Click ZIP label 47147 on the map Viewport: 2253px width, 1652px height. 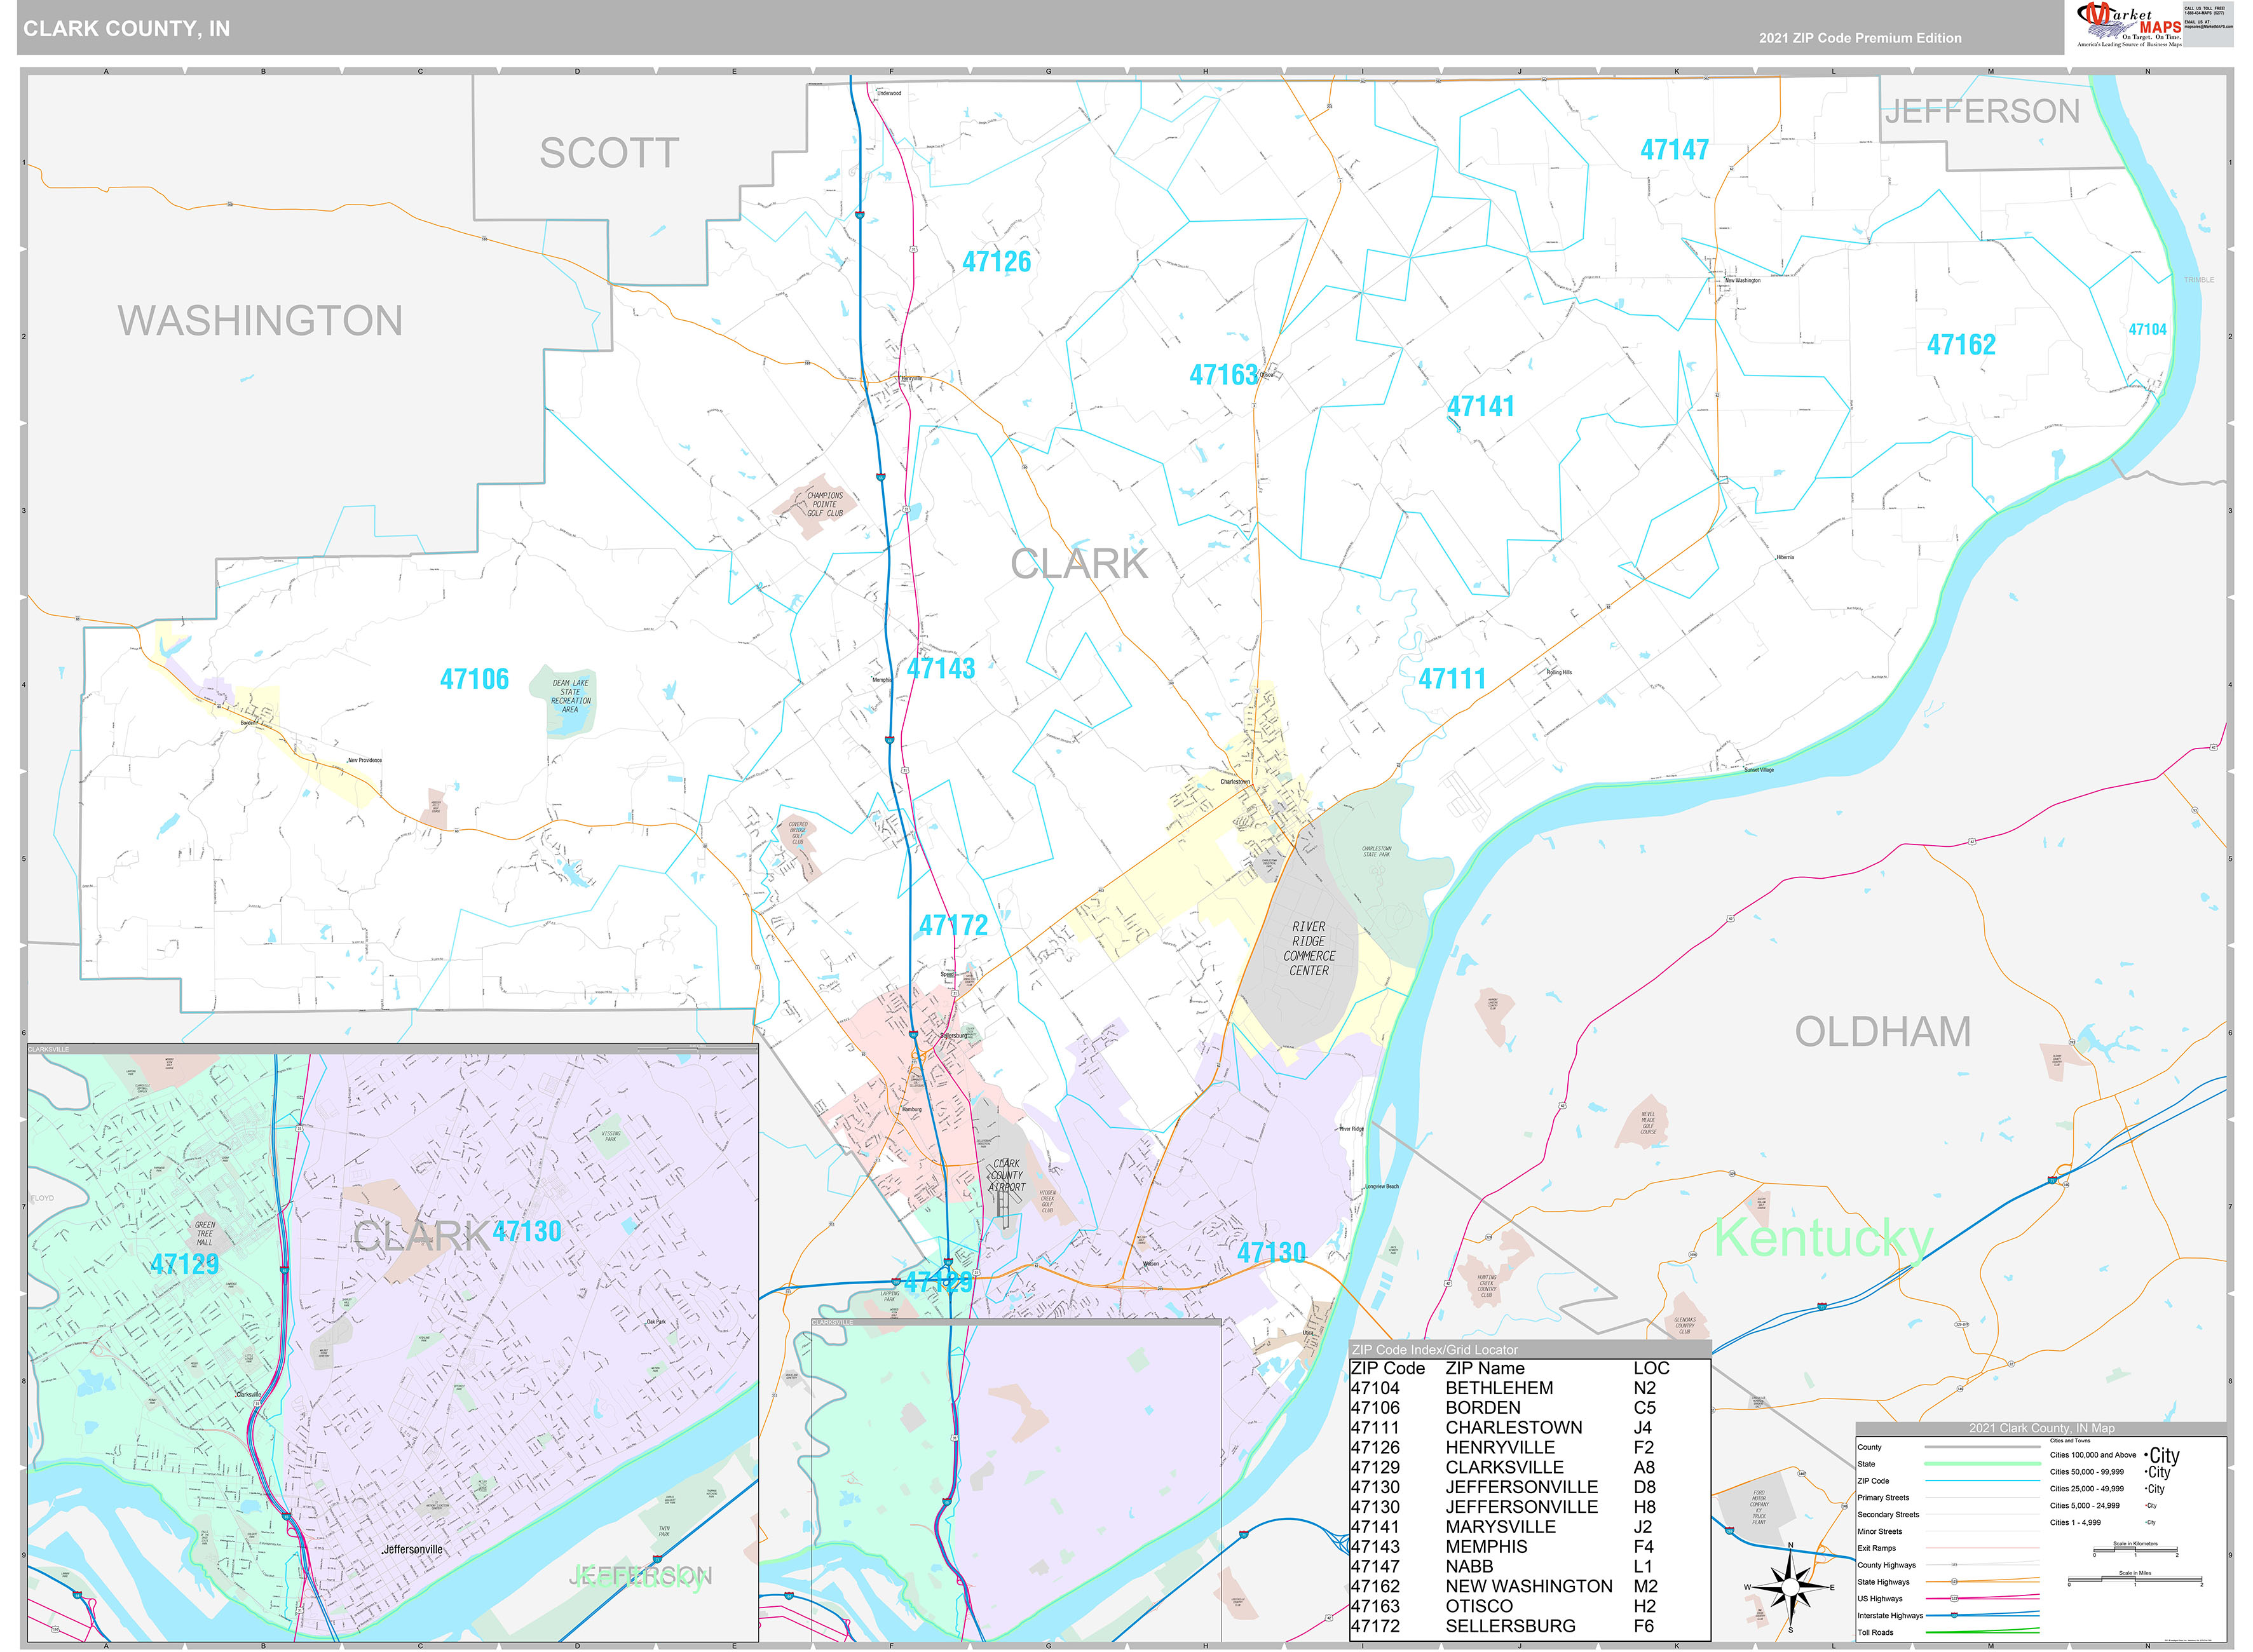[1674, 150]
